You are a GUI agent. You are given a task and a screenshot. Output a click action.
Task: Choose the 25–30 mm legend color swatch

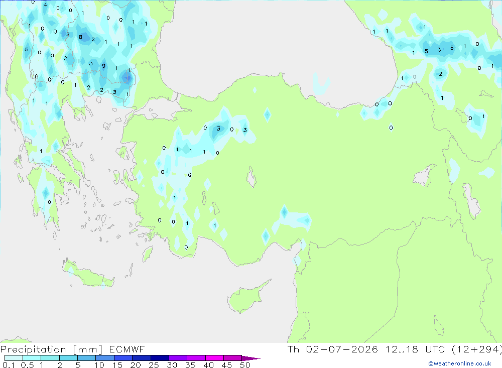click(160, 358)
